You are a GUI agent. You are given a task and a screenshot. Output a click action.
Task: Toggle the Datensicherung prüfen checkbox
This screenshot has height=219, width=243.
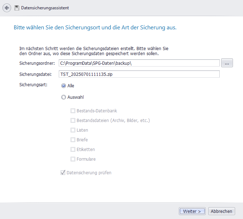[63, 173]
